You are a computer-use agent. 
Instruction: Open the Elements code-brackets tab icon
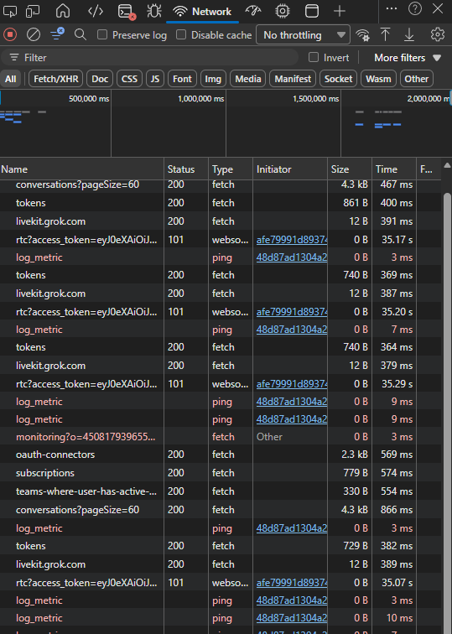click(x=96, y=12)
